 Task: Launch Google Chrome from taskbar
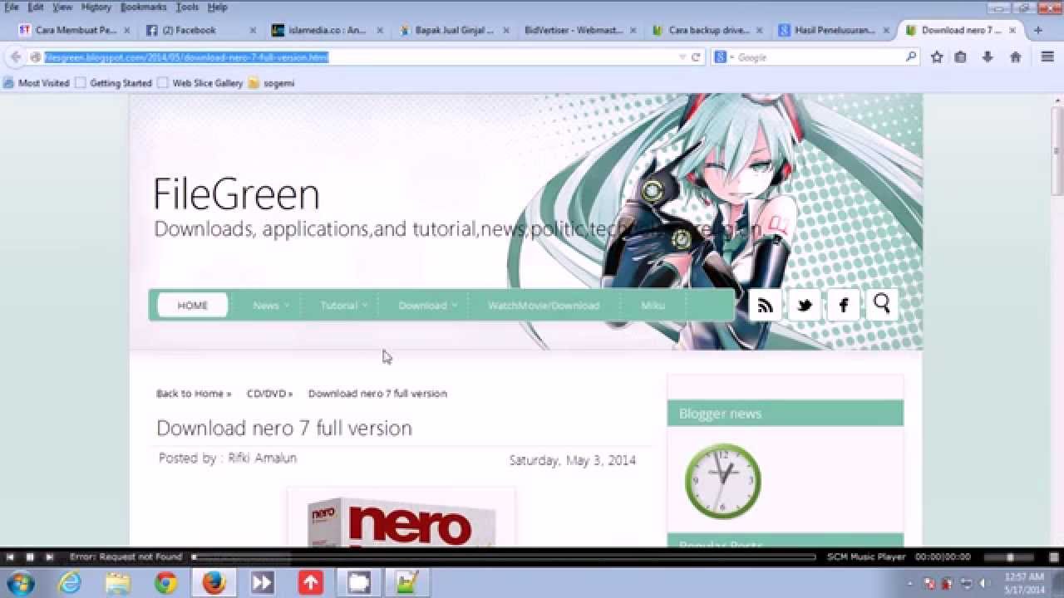point(165,583)
